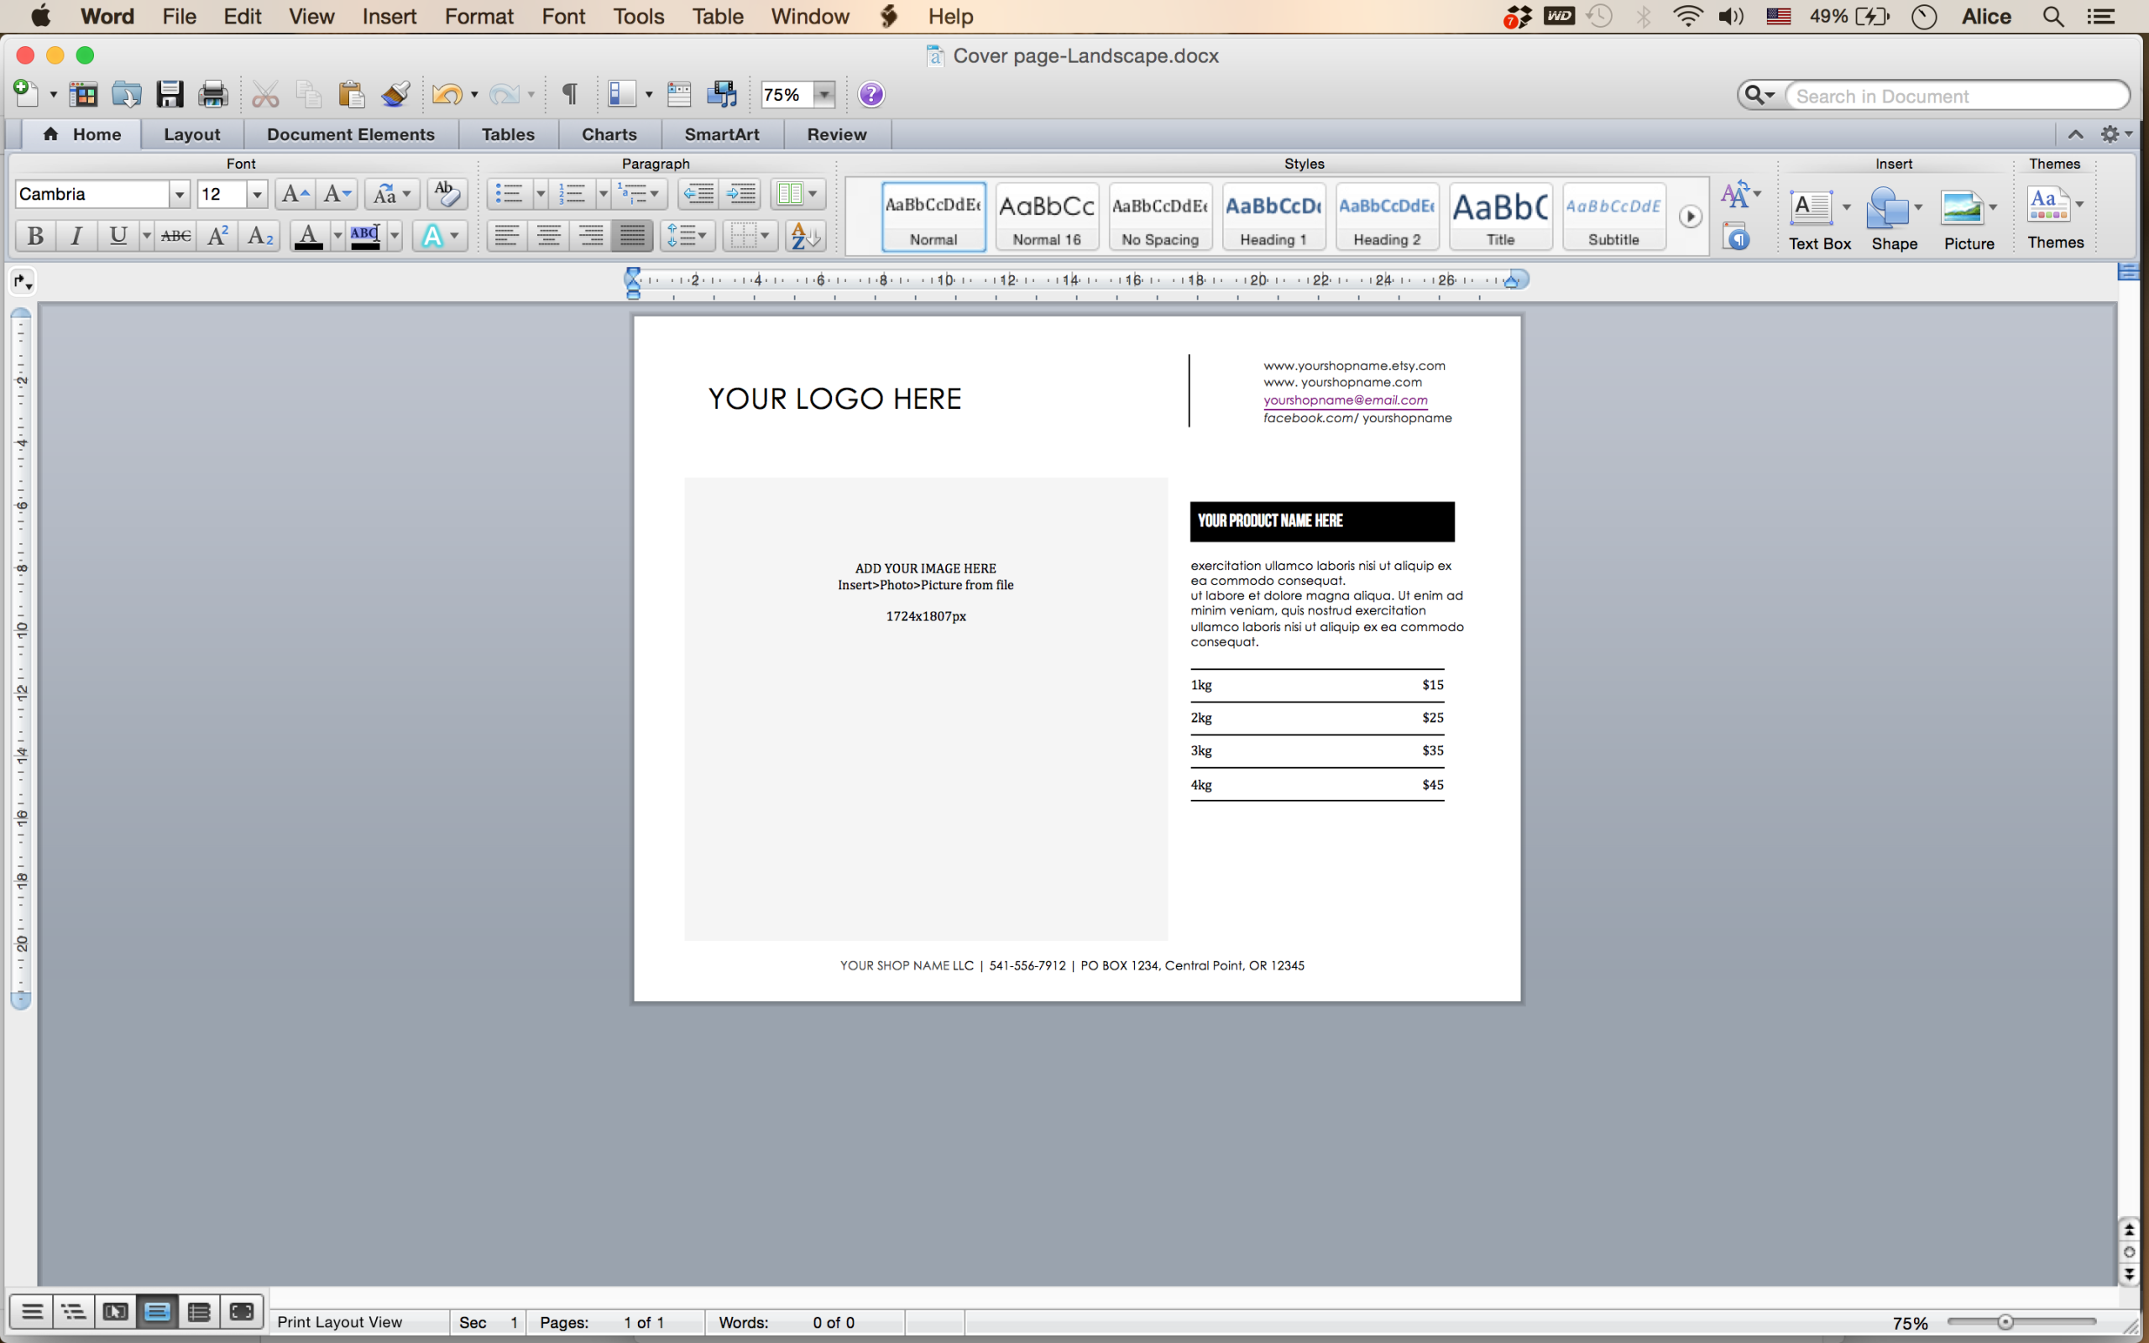Image resolution: width=2149 pixels, height=1343 pixels.
Task: Apply the Title style
Action: [1501, 217]
